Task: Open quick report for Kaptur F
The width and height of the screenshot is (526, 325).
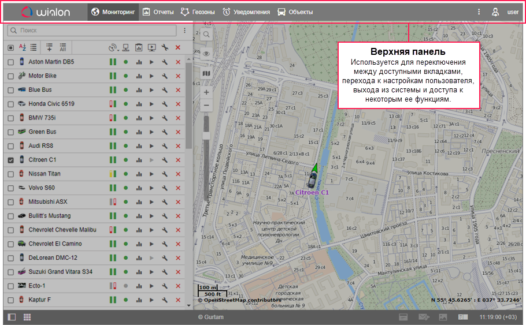Action: [x=139, y=300]
